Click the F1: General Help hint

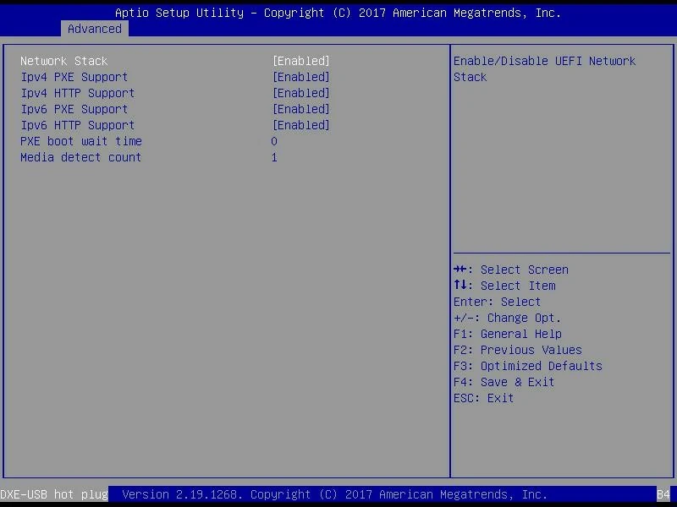[x=508, y=334]
